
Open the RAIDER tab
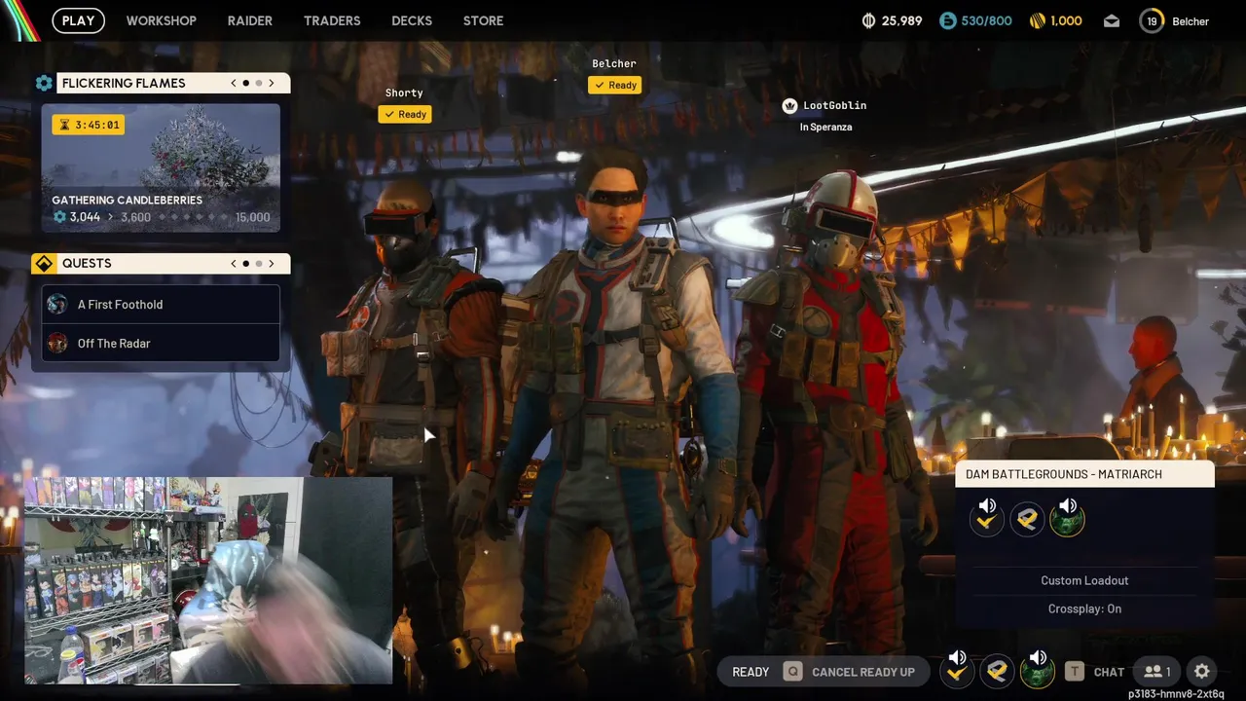(250, 20)
